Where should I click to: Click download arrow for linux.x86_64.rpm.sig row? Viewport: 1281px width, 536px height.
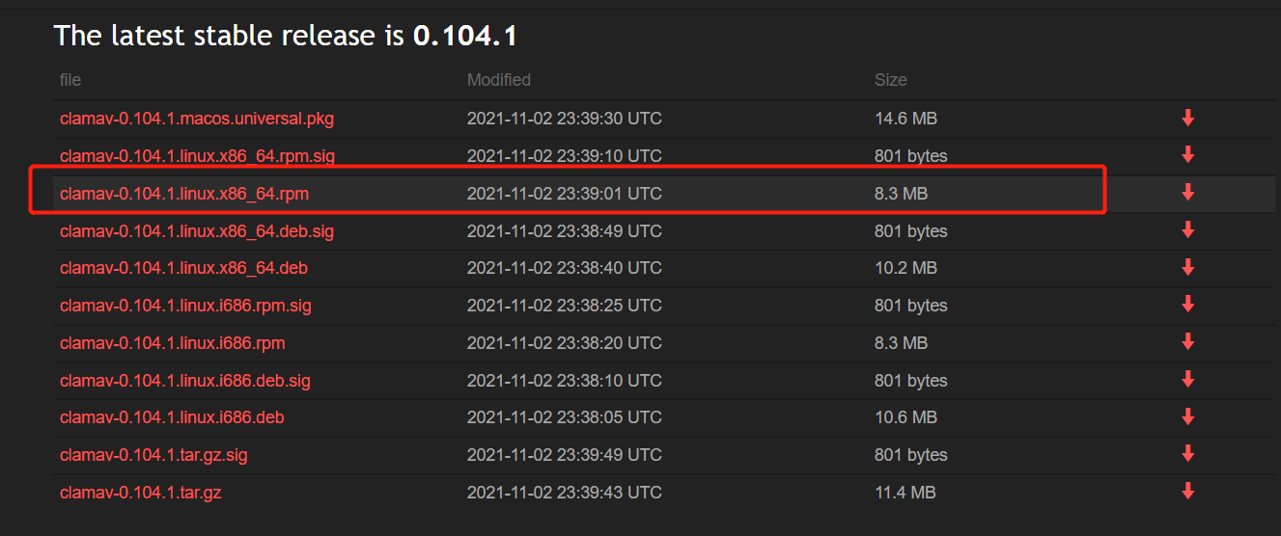(1187, 154)
